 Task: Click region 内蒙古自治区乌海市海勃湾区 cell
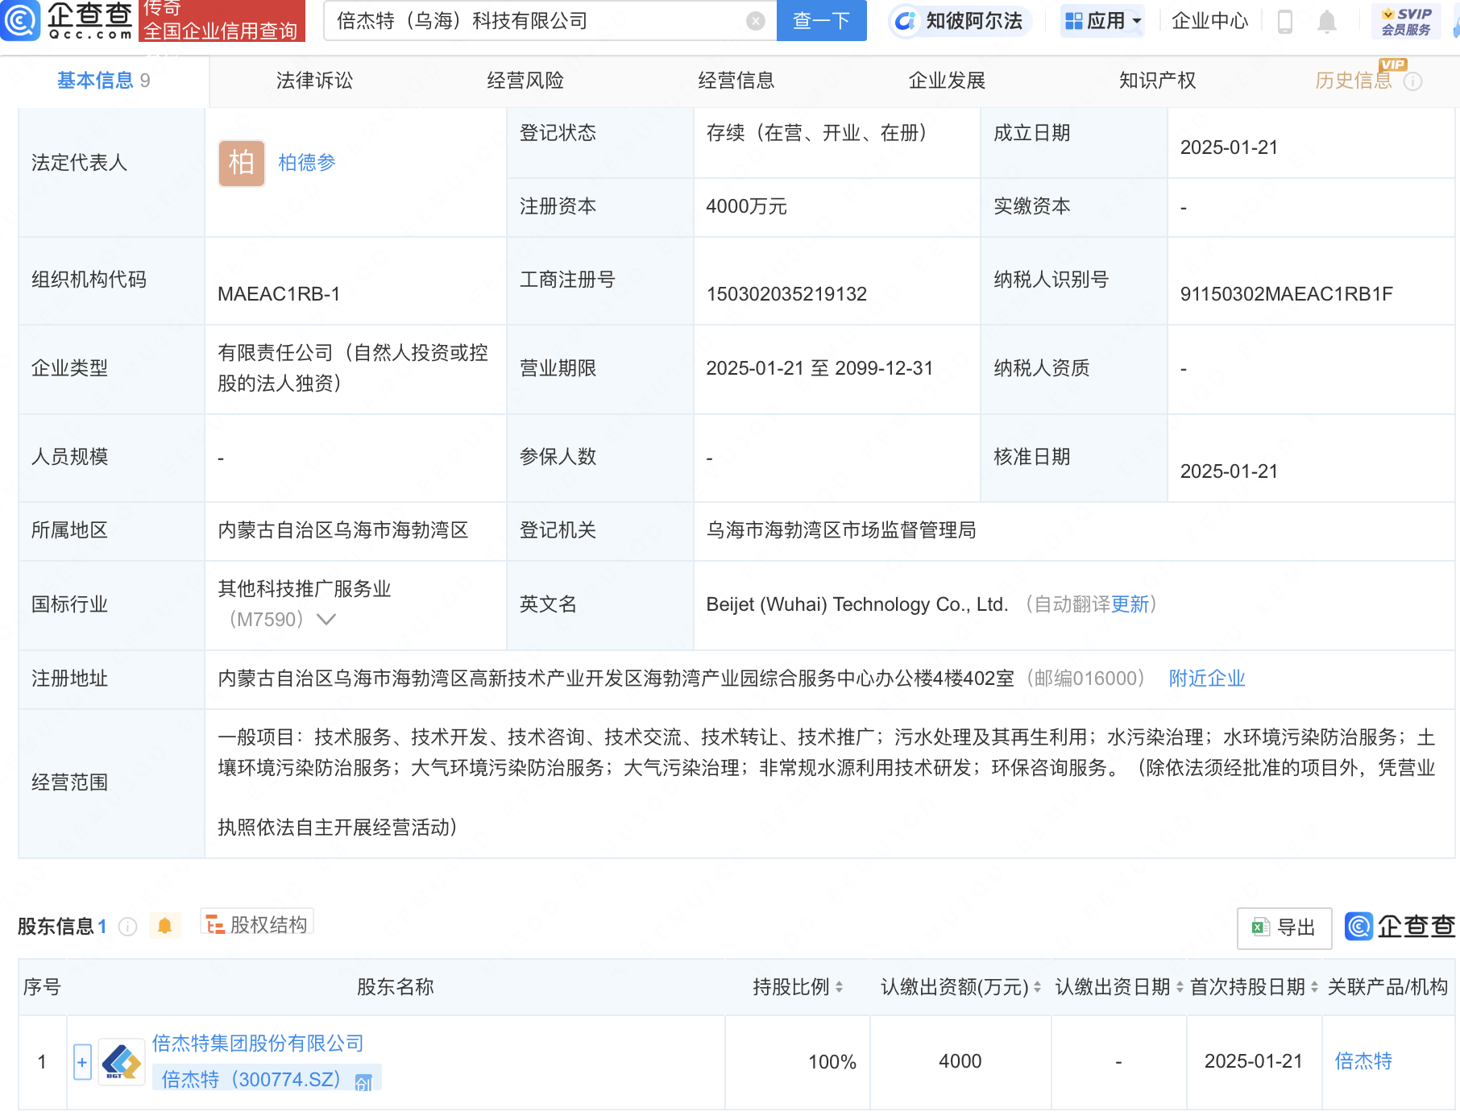pyautogui.click(x=343, y=530)
